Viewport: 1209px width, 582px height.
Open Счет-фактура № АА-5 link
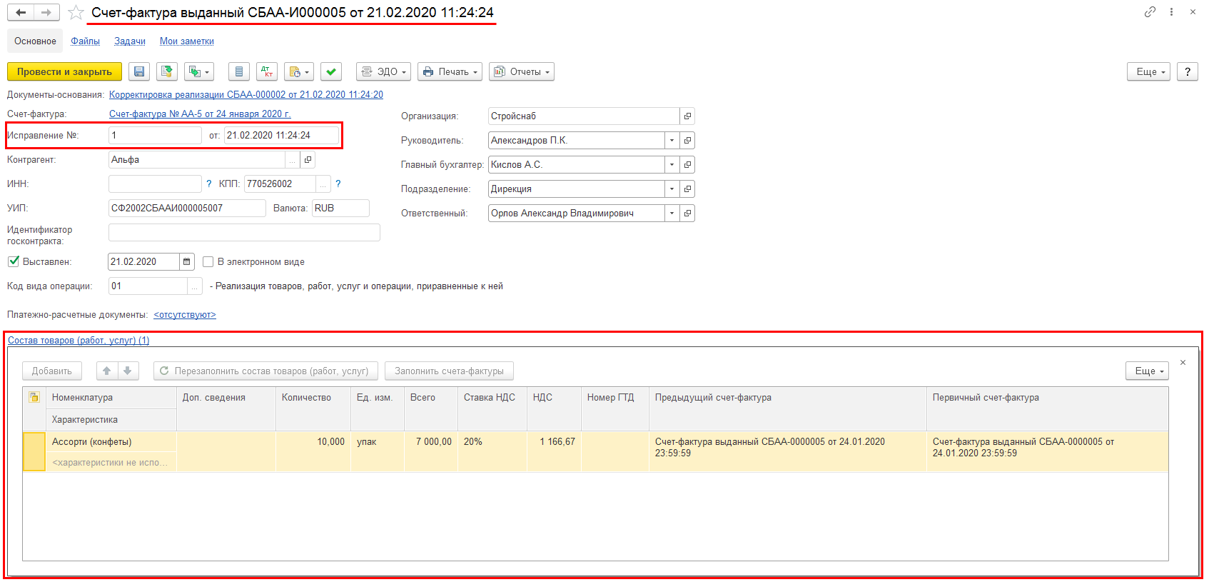click(200, 114)
